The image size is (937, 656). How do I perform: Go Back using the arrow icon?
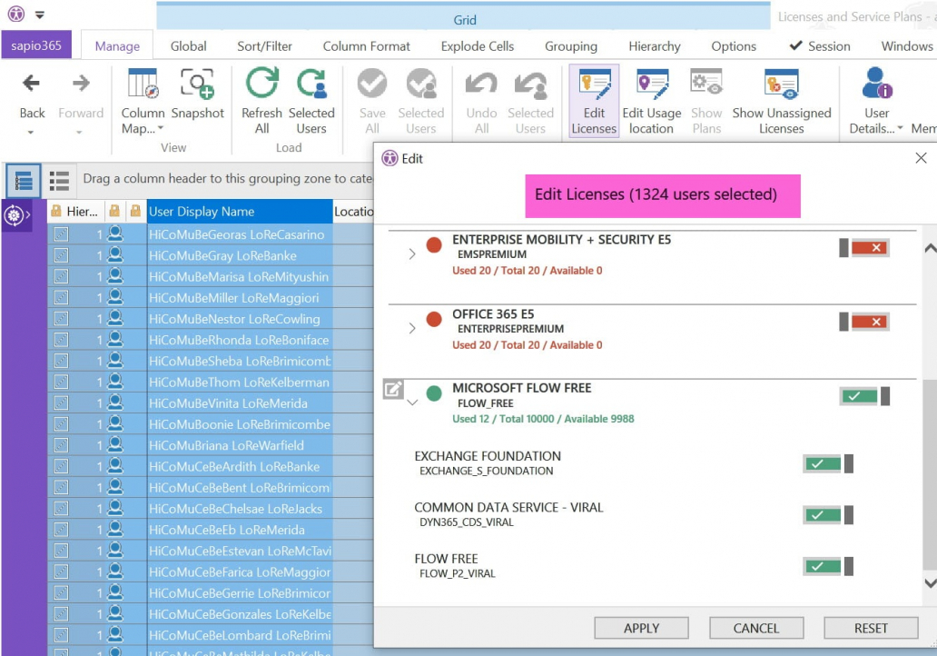31,83
